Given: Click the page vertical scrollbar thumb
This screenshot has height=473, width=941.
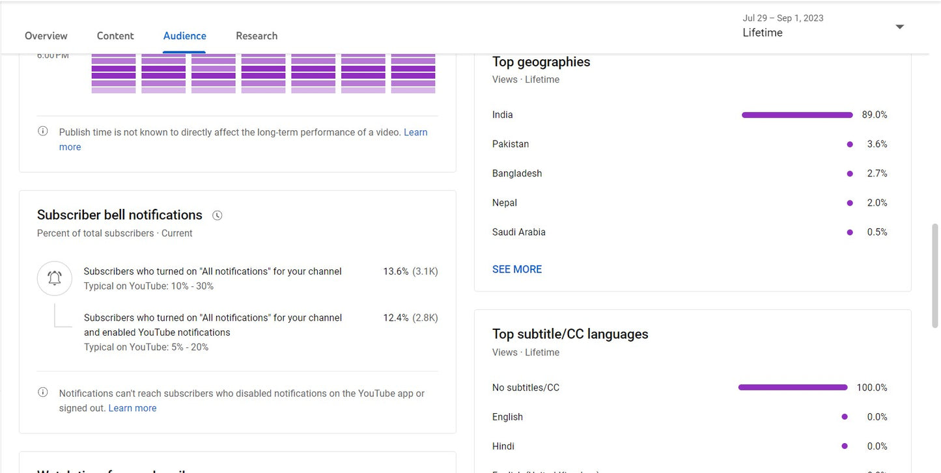Looking at the screenshot, I should pos(935,276).
